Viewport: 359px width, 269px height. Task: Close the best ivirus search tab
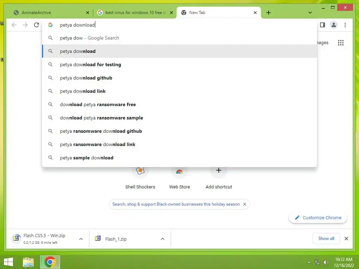171,13
